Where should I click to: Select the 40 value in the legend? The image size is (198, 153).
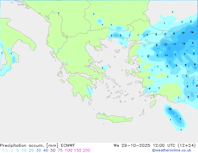[46, 151]
